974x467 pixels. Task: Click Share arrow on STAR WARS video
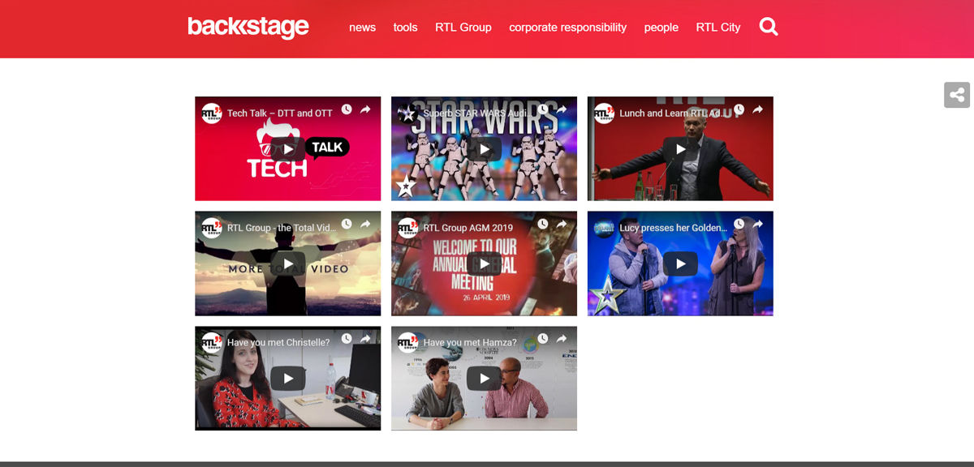(562, 109)
